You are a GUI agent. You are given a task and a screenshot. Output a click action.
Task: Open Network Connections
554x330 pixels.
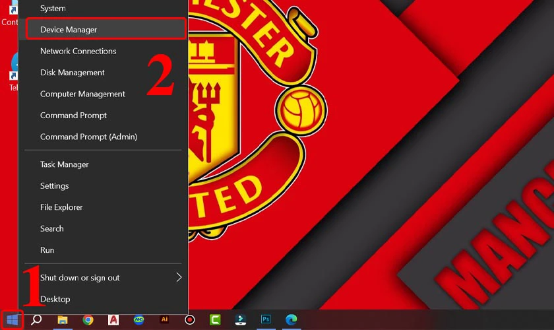pyautogui.click(x=103, y=51)
